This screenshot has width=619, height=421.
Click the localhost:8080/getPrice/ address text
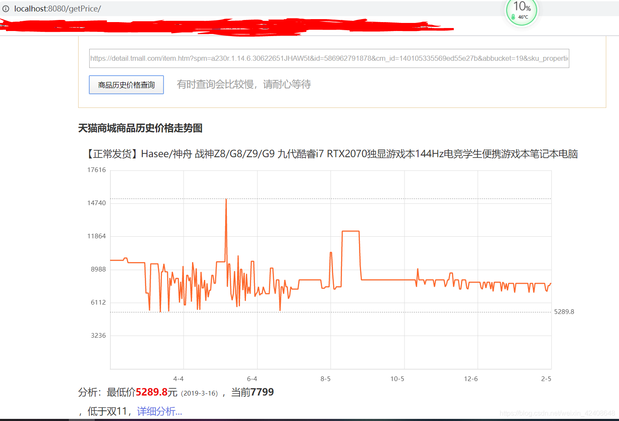coord(57,8)
